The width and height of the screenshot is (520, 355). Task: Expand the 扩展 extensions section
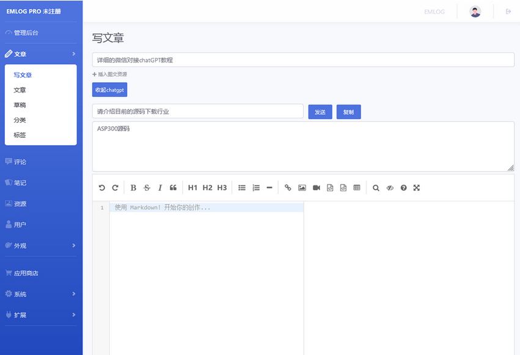(40, 315)
